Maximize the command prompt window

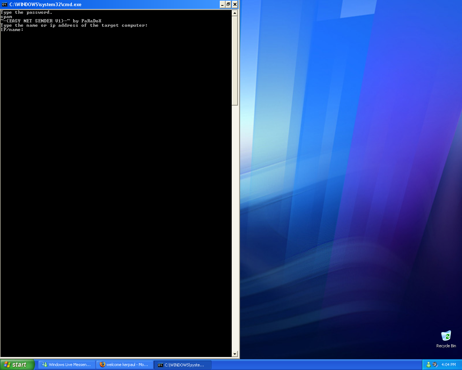click(x=228, y=5)
